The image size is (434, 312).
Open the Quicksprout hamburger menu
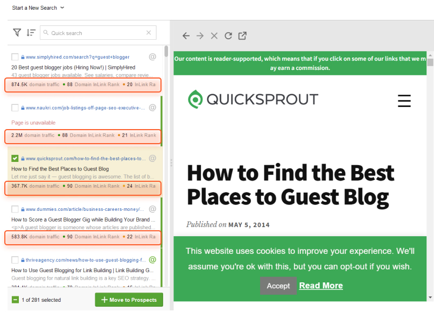(404, 101)
